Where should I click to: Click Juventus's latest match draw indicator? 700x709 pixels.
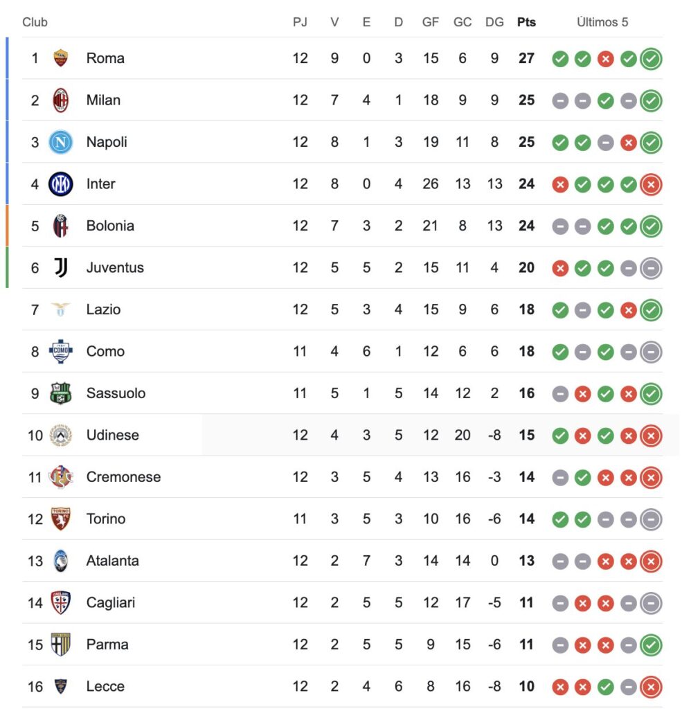(x=651, y=268)
